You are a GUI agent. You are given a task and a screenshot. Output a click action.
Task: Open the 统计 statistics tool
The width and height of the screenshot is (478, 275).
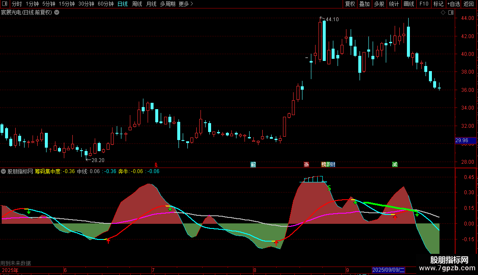(x=394, y=4)
